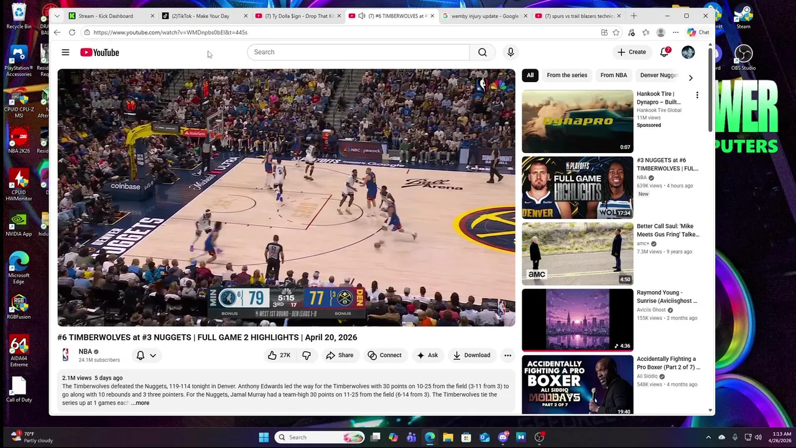Open Discord from the taskbar
Screen dimensions: 796x448
503,437
